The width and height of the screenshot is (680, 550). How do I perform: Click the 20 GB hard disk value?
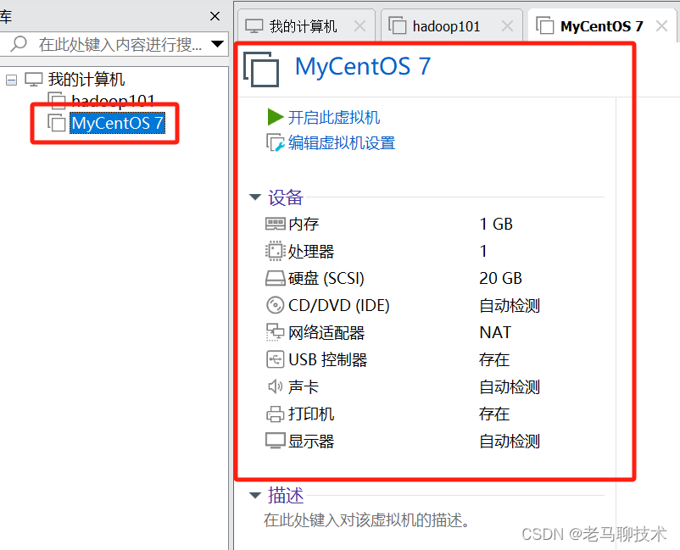pyautogui.click(x=500, y=278)
